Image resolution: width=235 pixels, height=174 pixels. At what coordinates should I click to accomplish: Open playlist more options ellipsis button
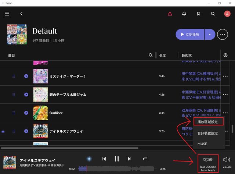[222, 35]
